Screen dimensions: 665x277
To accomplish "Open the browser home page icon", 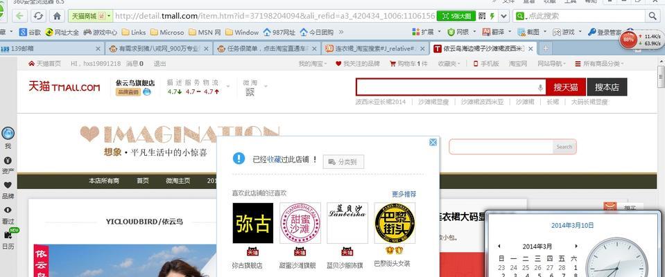I will click(x=58, y=16).
